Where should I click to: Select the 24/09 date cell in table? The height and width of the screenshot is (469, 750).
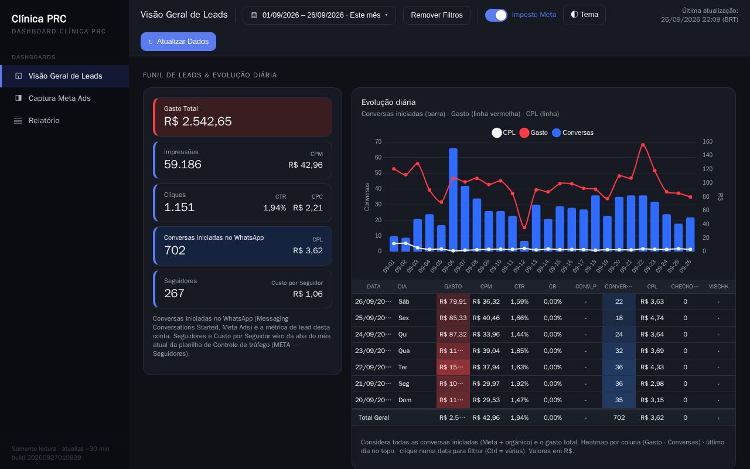click(373, 334)
